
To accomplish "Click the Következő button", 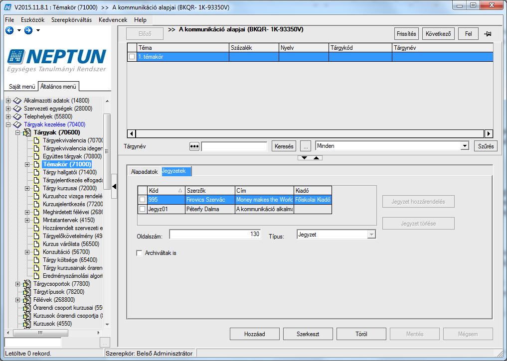I will click(438, 33).
